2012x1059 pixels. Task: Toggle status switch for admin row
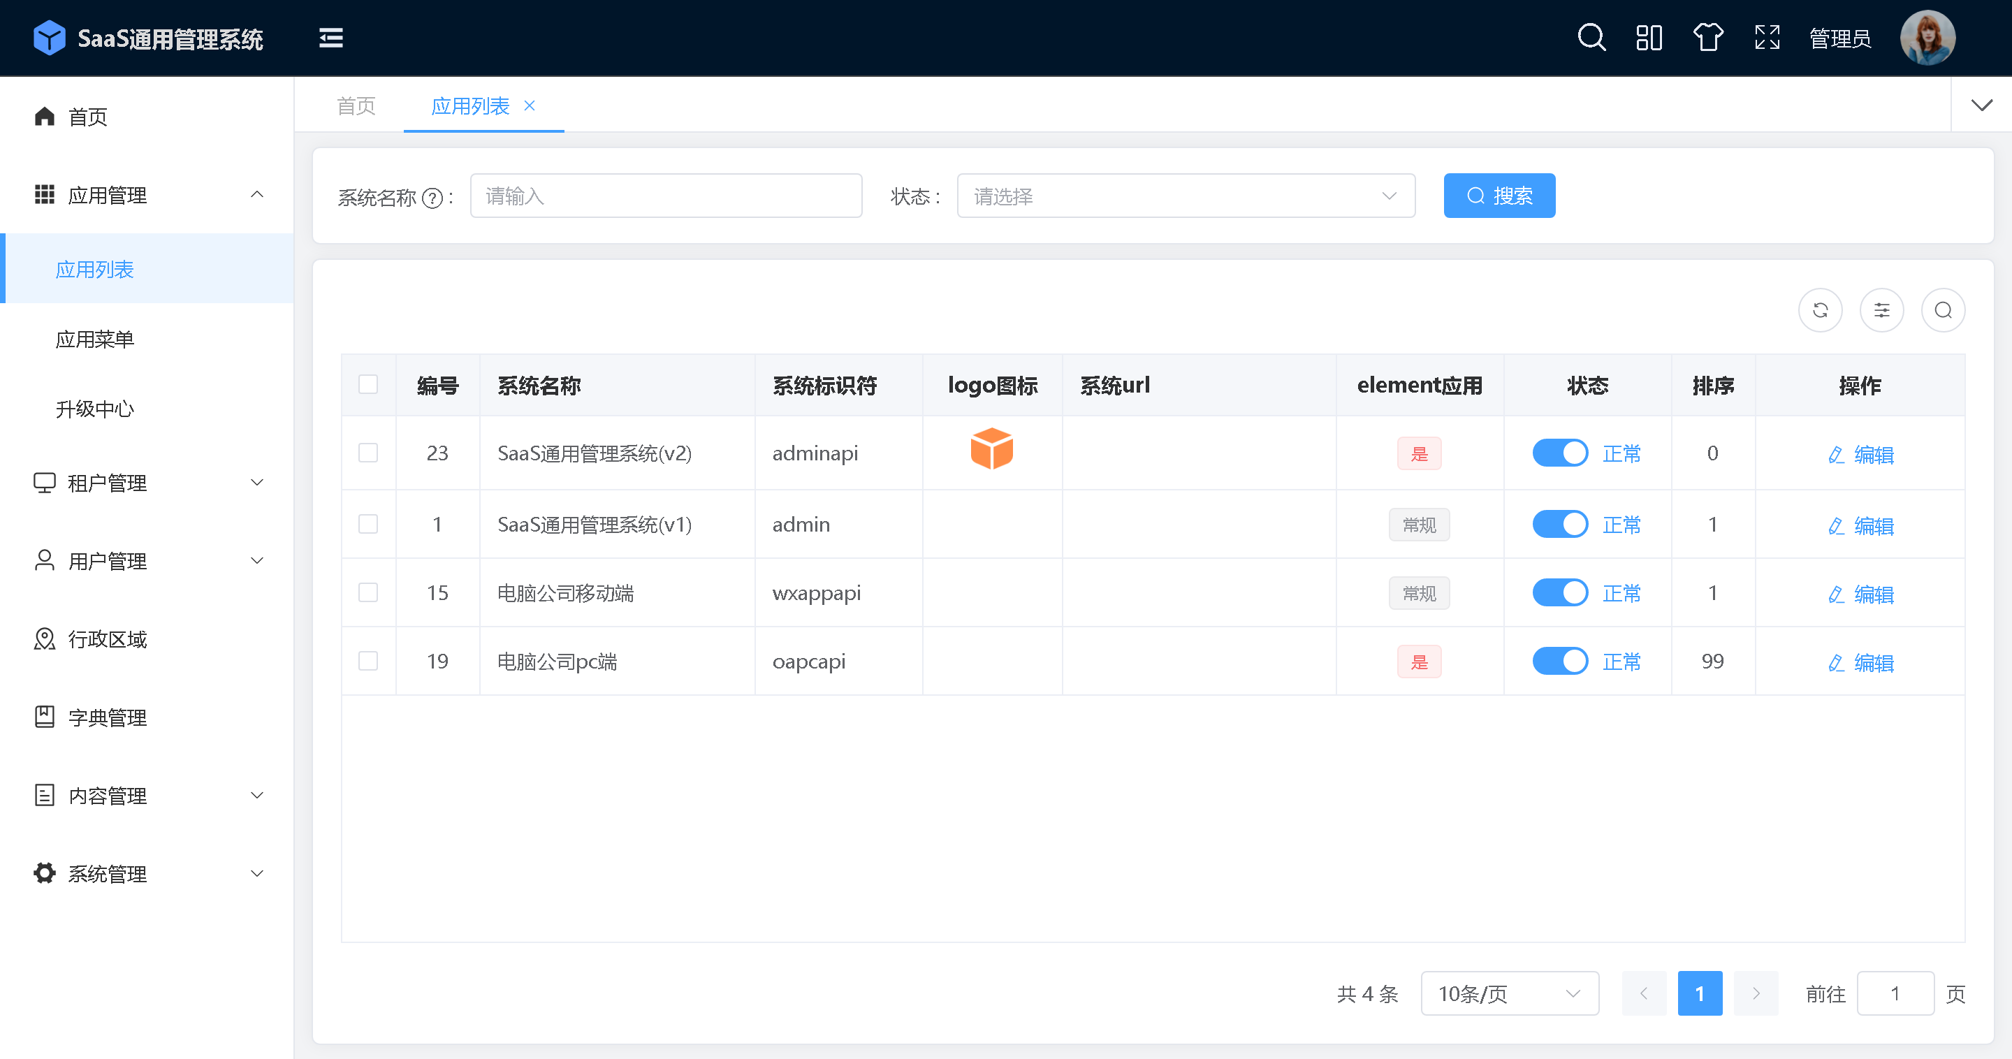[x=1560, y=524]
